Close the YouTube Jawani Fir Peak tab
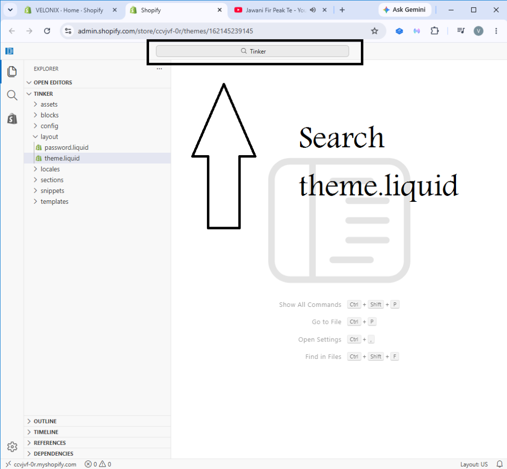The height and width of the screenshot is (469, 507). pyautogui.click(x=324, y=10)
